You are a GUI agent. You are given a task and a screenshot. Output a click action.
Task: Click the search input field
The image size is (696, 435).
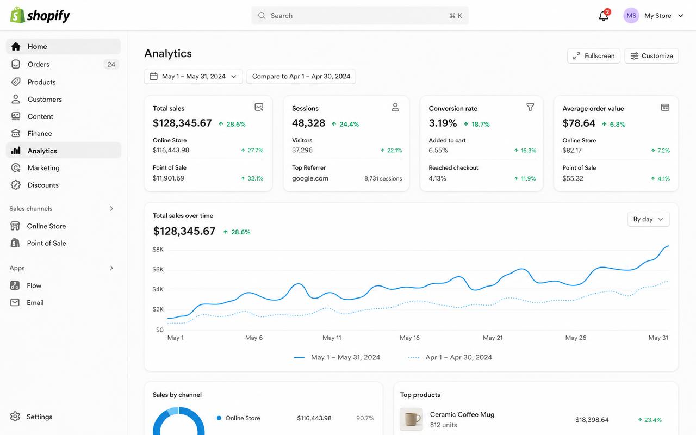pos(360,16)
